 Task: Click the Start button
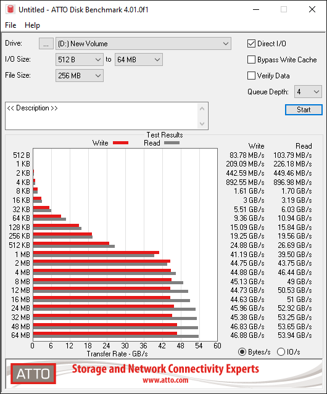pyautogui.click(x=304, y=110)
